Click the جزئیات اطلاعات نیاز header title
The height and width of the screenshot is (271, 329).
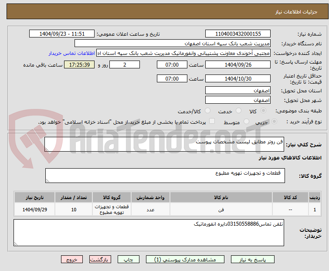click(x=296, y=12)
